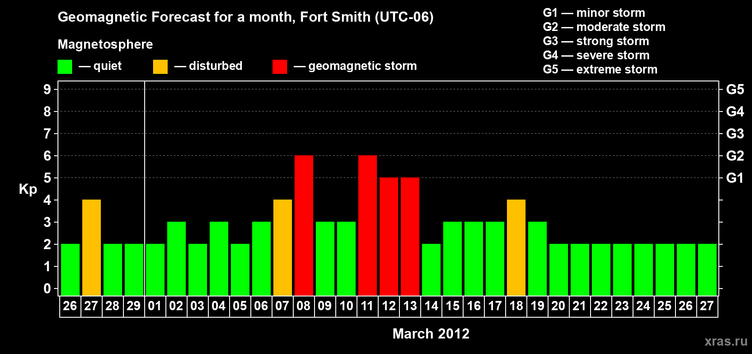Click the '— disturbed' legend label
The image size is (752, 354).
[x=208, y=66]
